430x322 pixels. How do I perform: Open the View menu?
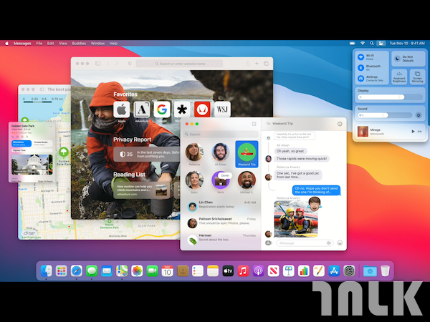pyautogui.click(x=63, y=43)
